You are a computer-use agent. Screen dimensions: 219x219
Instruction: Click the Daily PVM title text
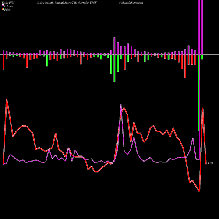[x=8, y=3]
